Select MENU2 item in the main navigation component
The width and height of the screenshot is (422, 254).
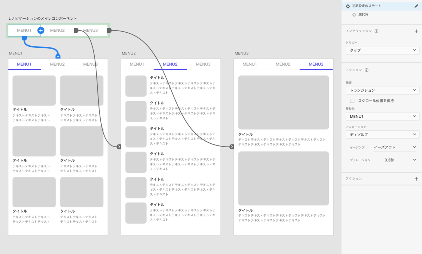coord(57,31)
